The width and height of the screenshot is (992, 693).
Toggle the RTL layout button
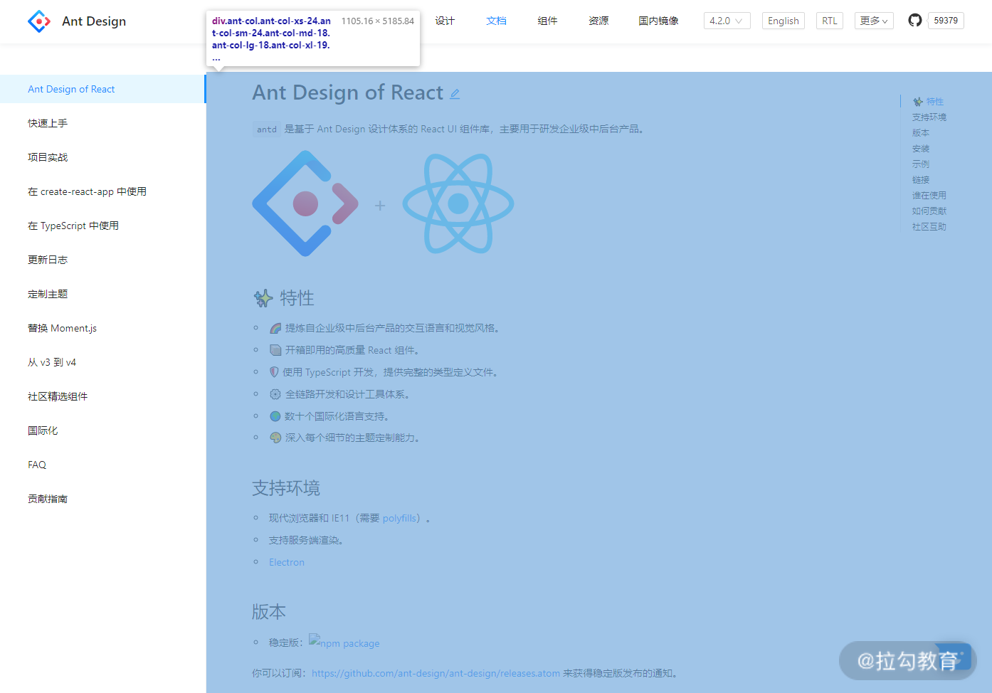[830, 21]
